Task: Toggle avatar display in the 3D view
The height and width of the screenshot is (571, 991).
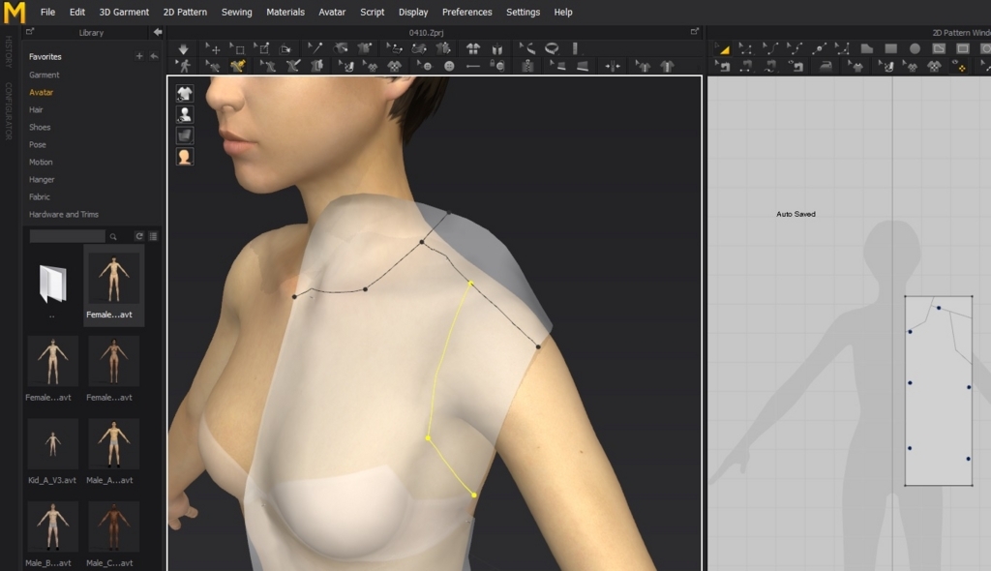Action: coord(185,114)
